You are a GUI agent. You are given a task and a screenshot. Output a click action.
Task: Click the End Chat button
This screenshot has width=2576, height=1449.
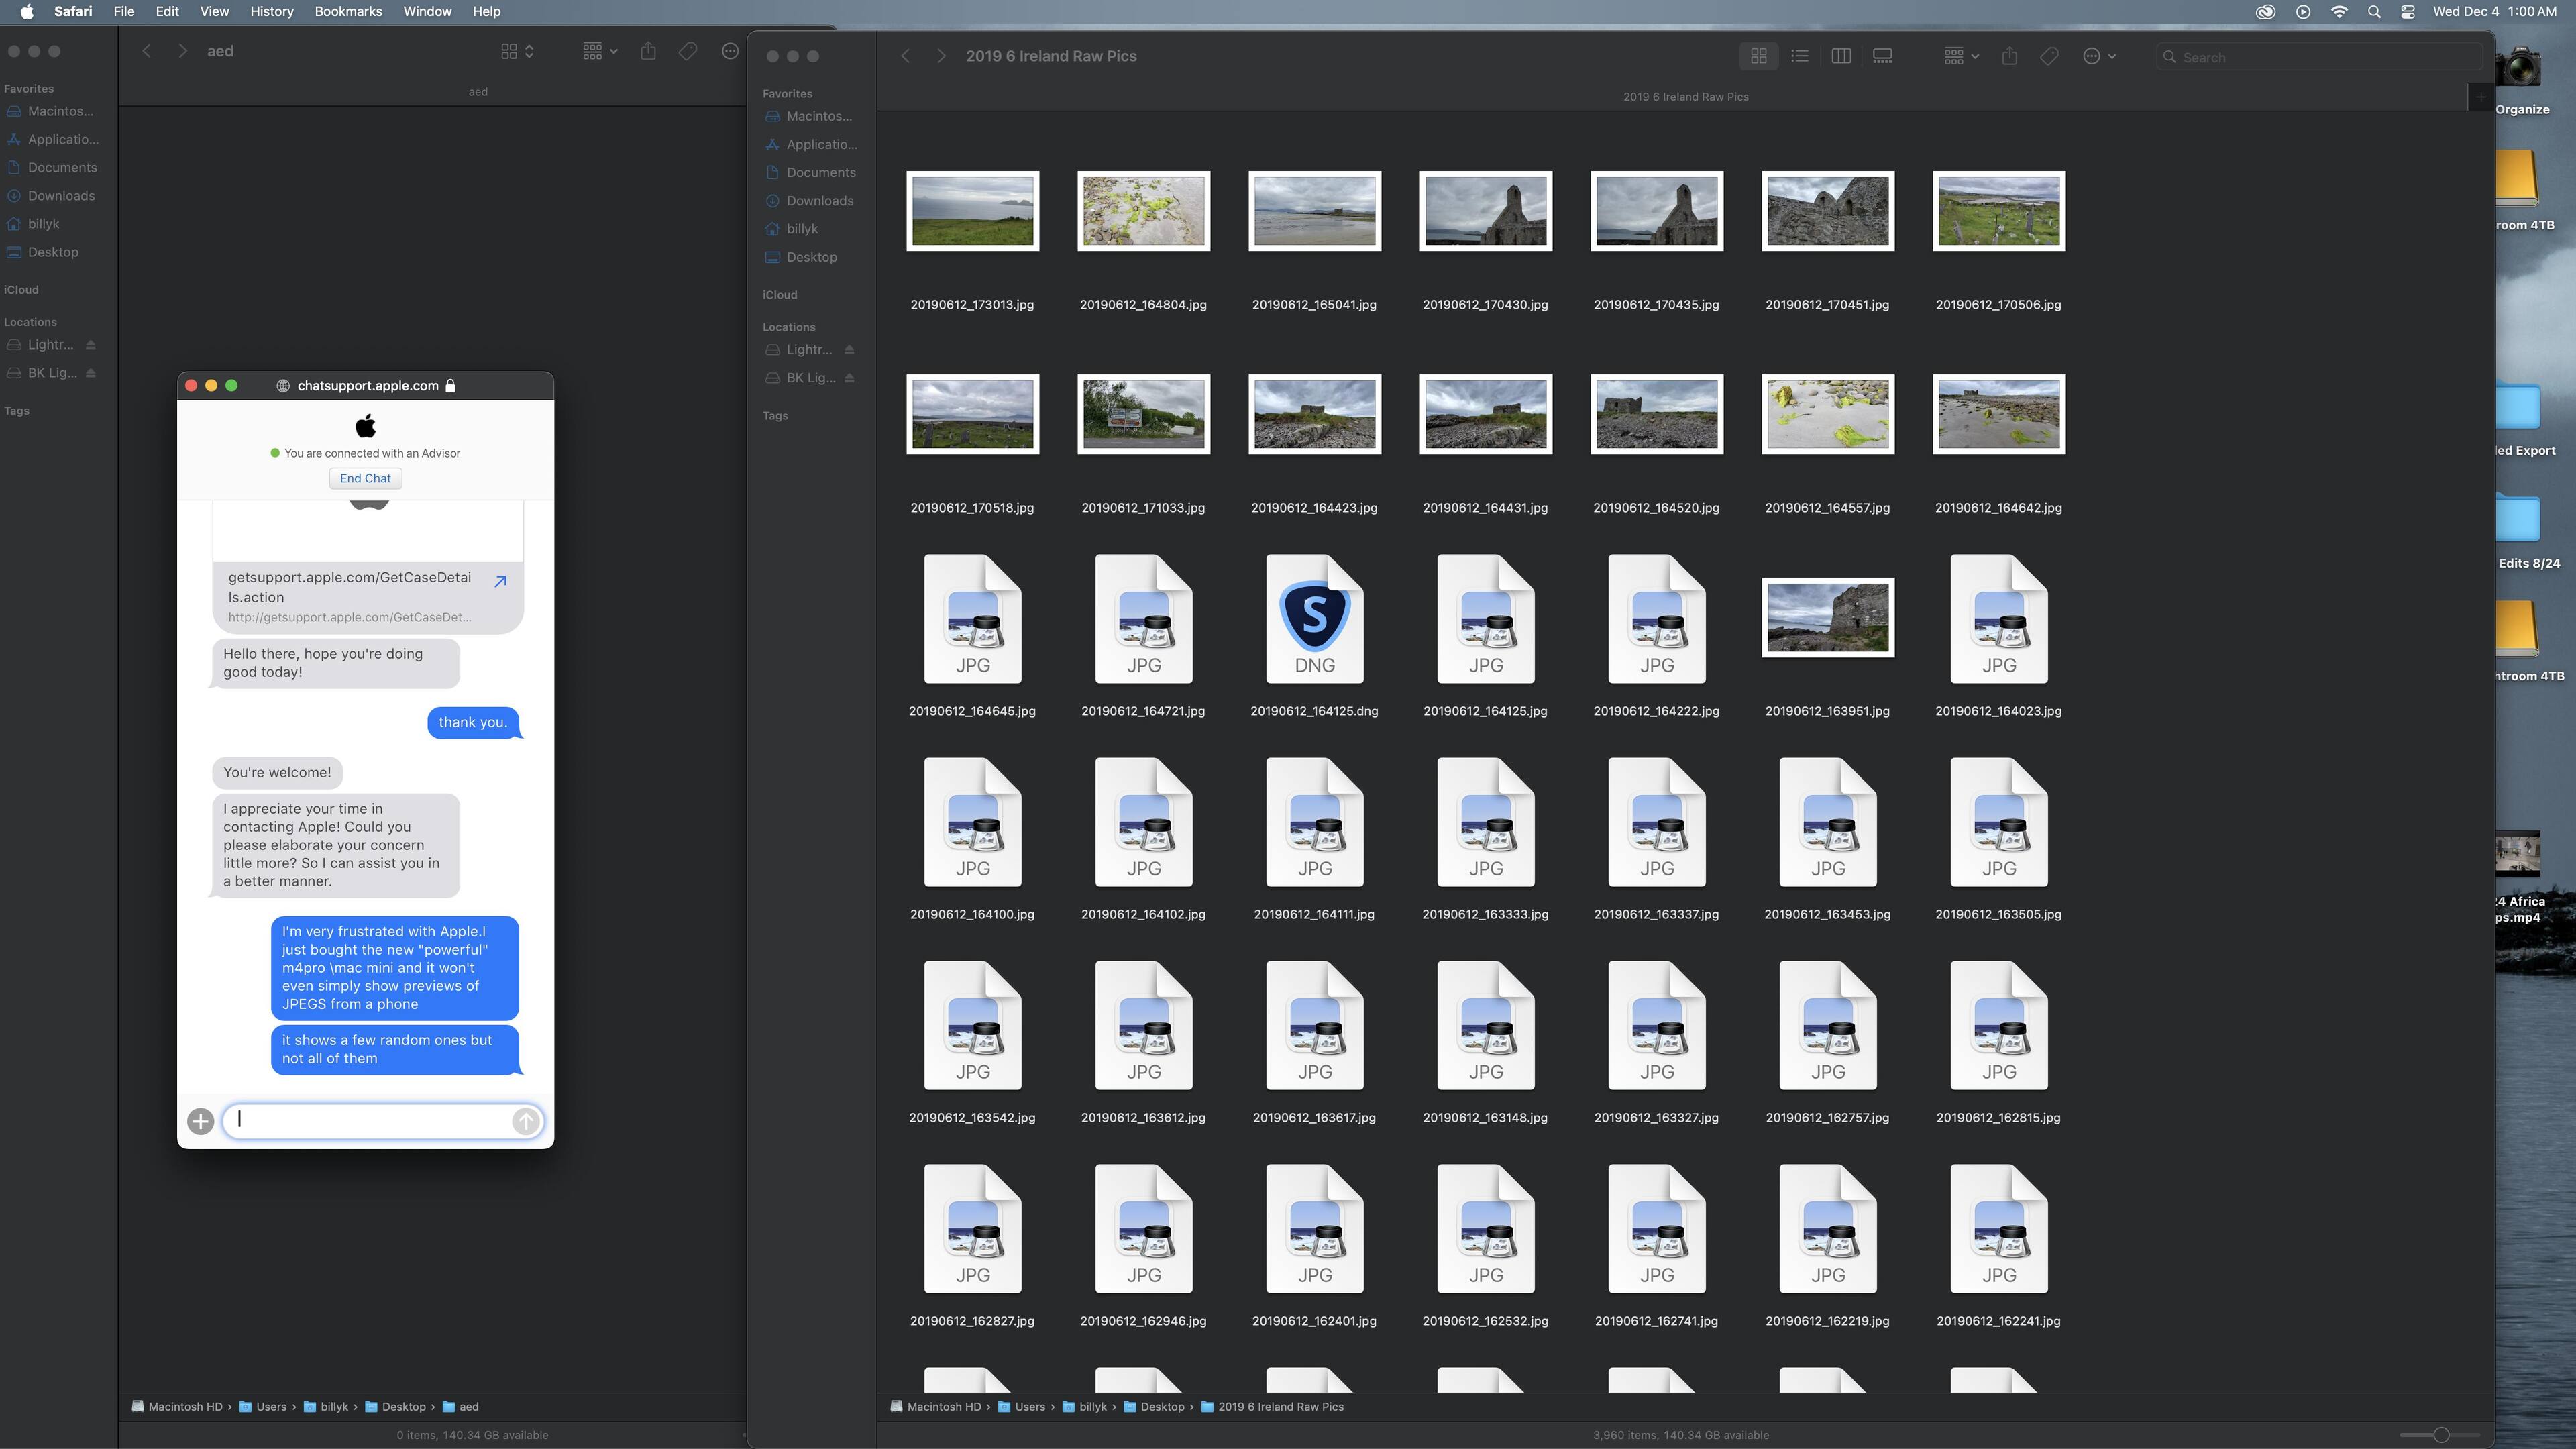click(365, 478)
